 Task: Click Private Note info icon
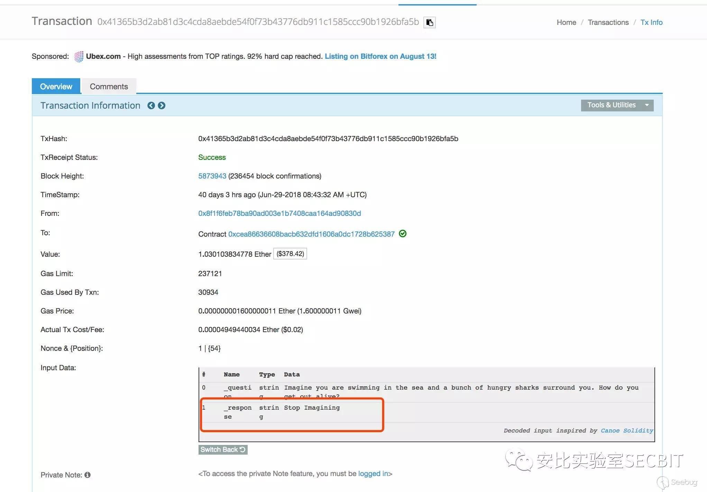coord(88,475)
